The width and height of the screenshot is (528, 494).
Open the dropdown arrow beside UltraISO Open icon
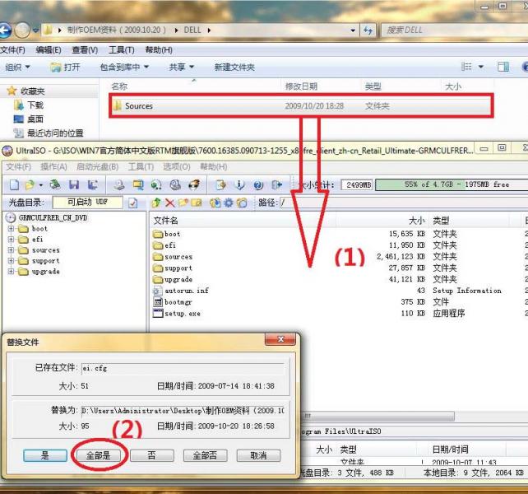point(41,185)
